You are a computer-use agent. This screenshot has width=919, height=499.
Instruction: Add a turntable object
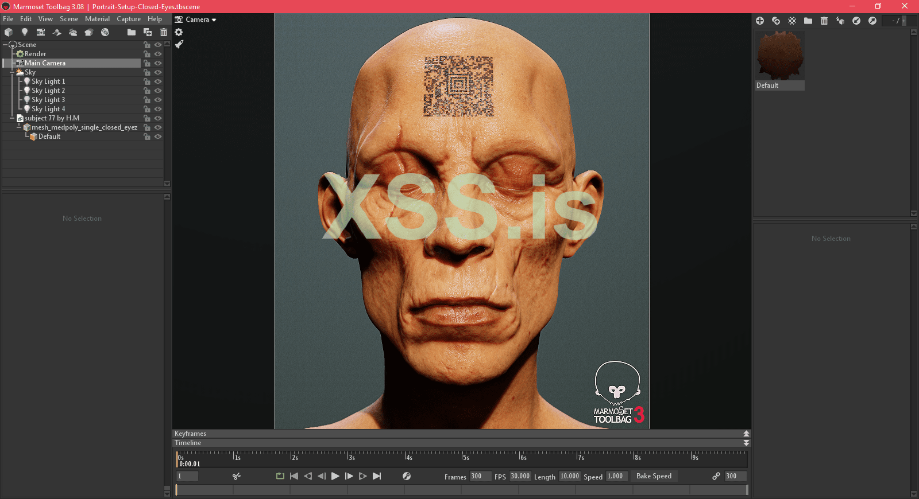pyautogui.click(x=105, y=32)
